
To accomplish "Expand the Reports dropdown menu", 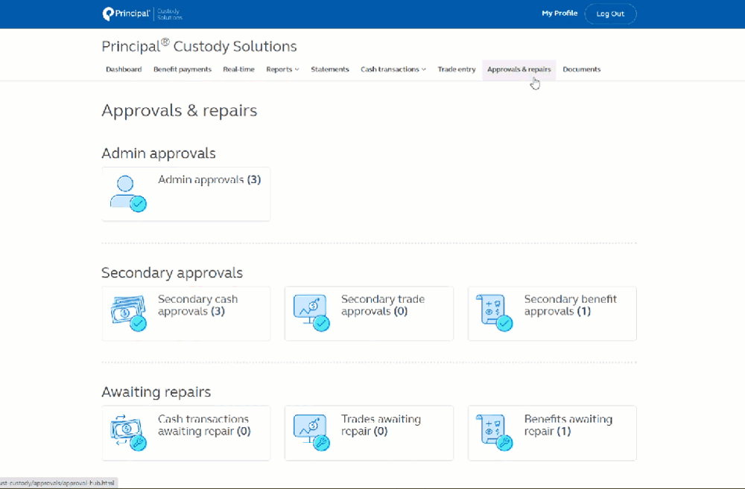I will 282,69.
